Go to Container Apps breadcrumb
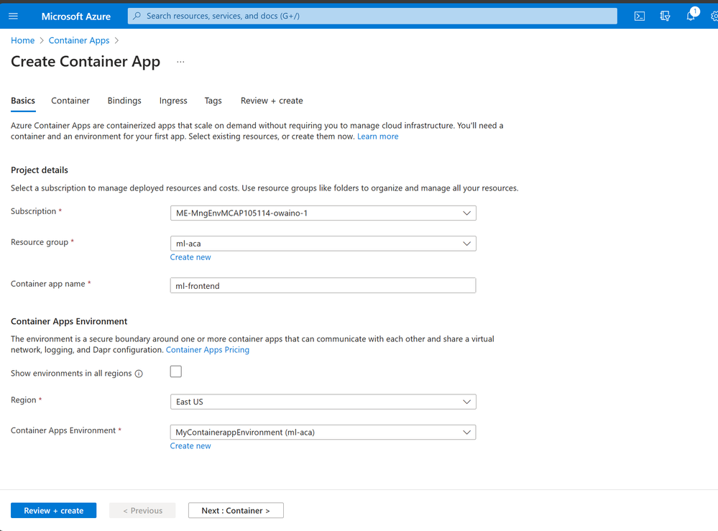This screenshot has height=531, width=718. (79, 40)
